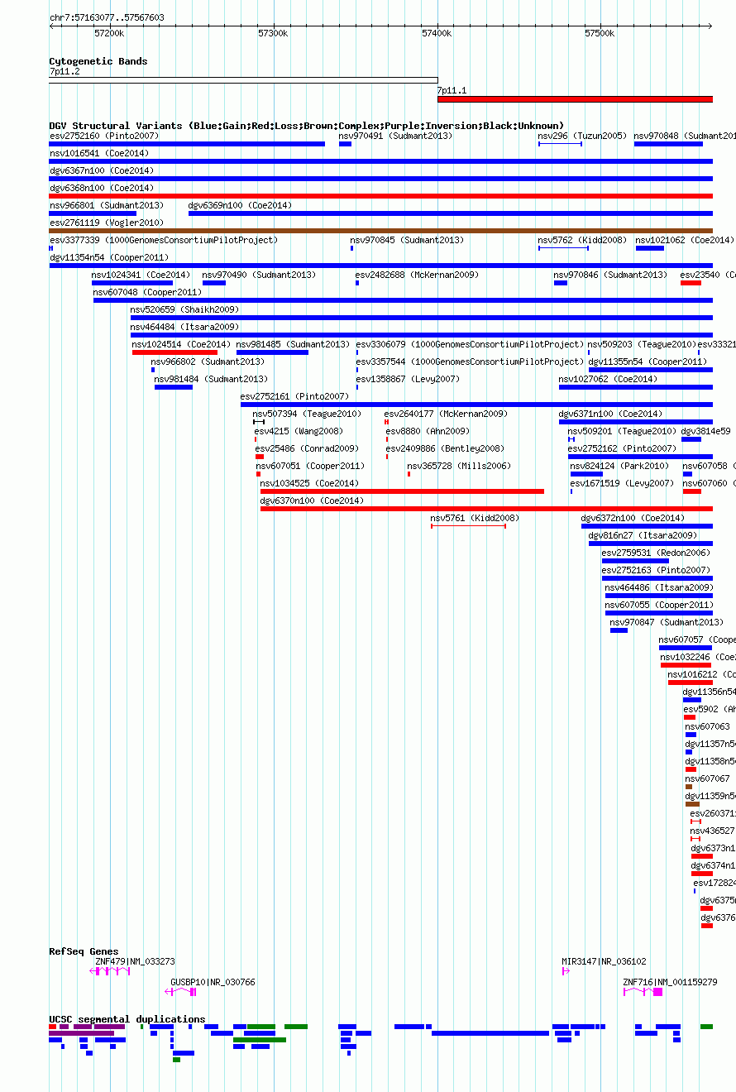Screen dimensions: 736x1092
Task: Click the 57200k ruler tick label
Action: (x=109, y=33)
